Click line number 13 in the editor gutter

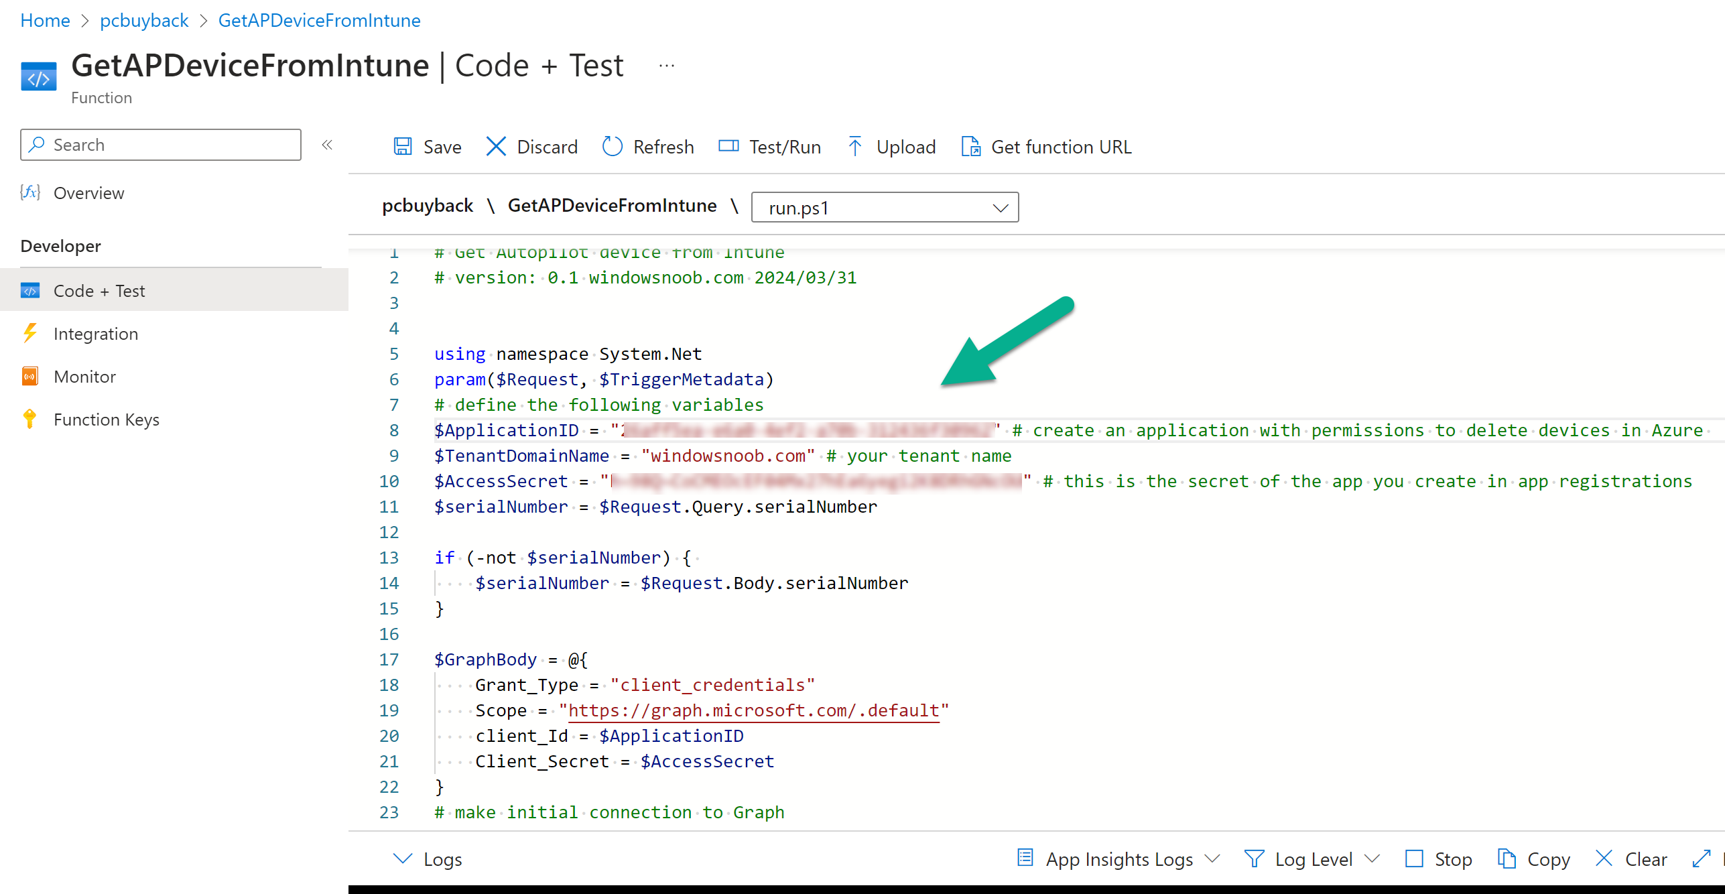pyautogui.click(x=389, y=558)
